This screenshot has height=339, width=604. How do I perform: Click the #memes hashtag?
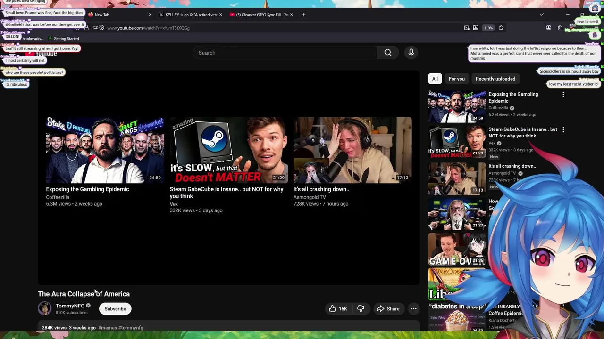(x=108, y=328)
